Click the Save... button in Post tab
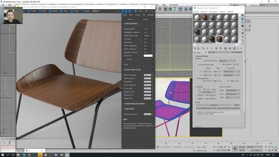The height and width of the screenshot is (157, 279). click(130, 19)
